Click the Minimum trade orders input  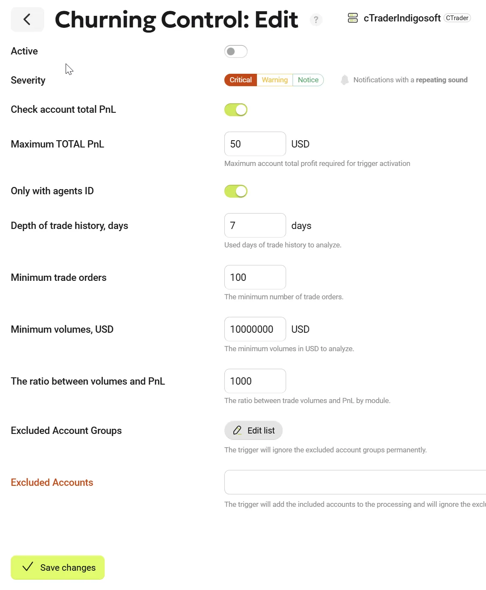click(x=255, y=277)
